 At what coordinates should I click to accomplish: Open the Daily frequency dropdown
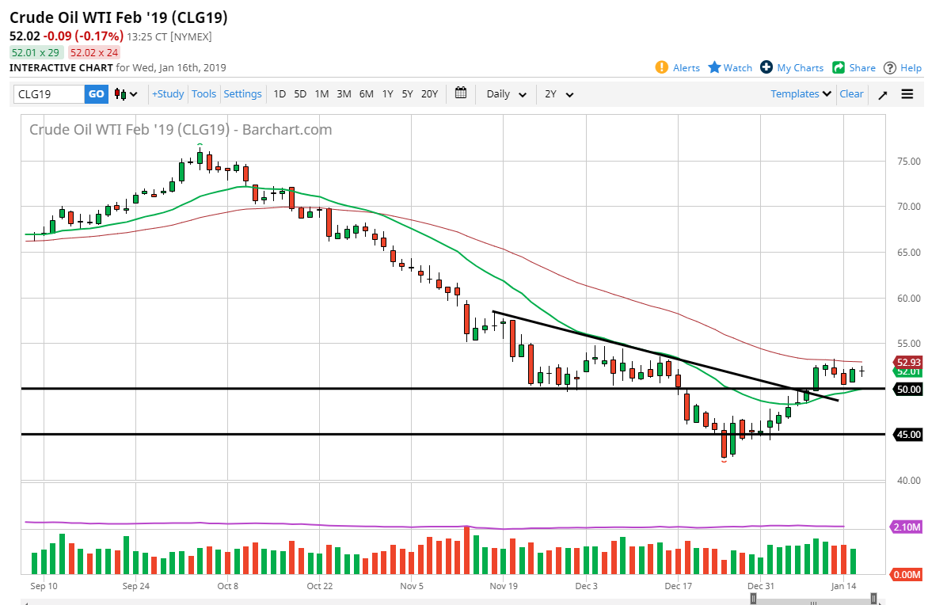[505, 93]
